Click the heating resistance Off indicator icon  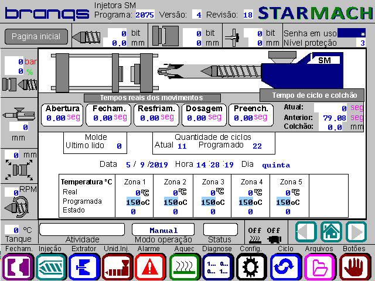[x=255, y=239]
